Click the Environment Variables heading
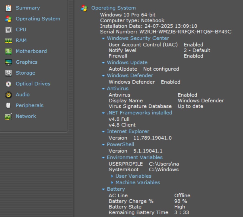243x217 pixels. point(135,157)
